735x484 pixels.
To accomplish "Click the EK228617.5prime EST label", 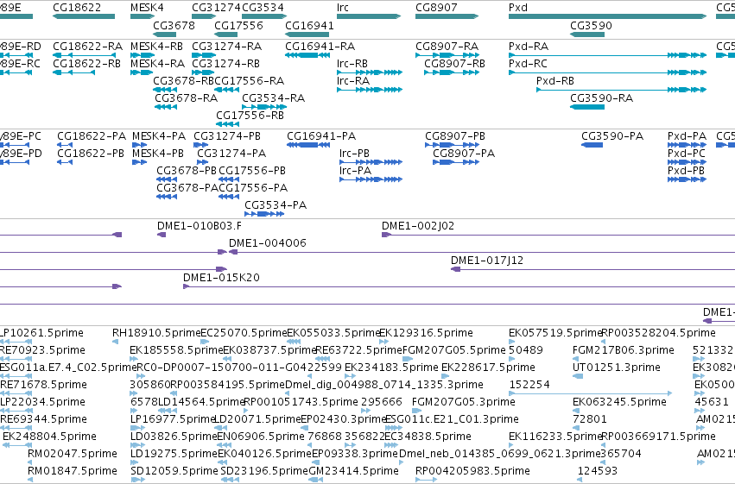I will click(488, 368).
